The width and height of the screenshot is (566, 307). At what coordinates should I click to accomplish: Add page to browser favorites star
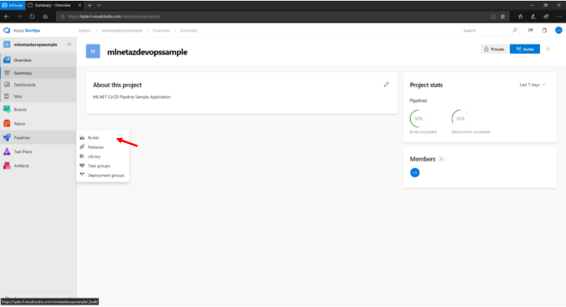coord(503,16)
